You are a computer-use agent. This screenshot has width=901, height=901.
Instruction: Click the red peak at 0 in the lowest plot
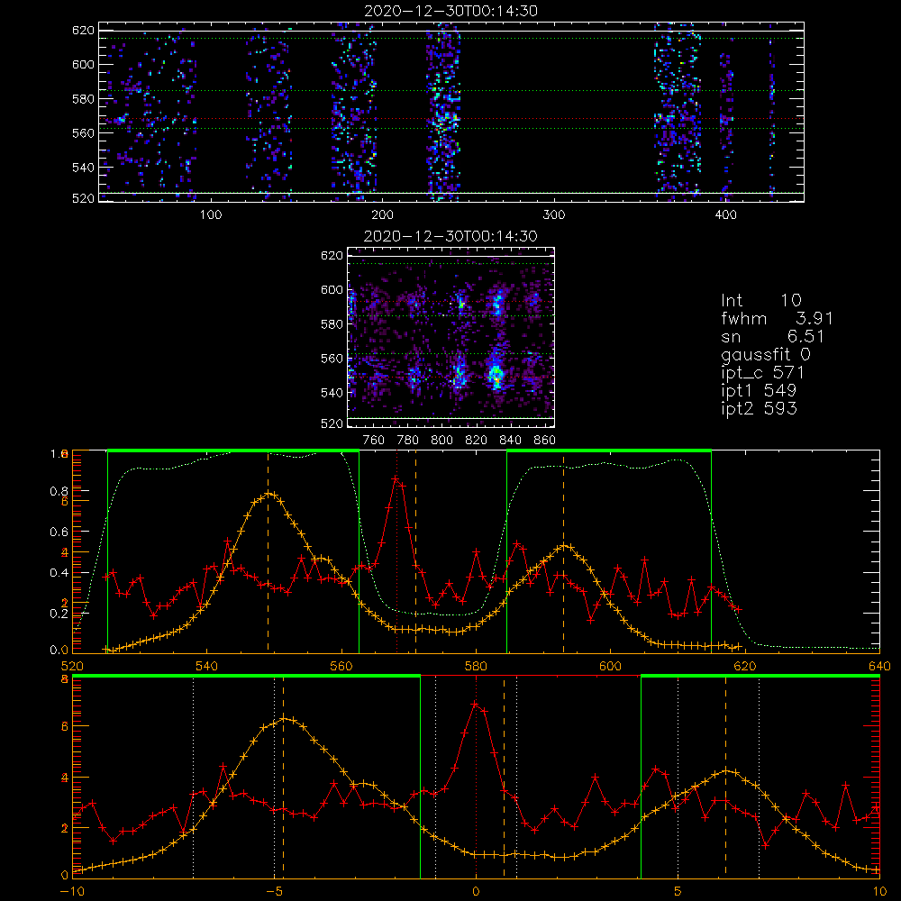pos(475,704)
